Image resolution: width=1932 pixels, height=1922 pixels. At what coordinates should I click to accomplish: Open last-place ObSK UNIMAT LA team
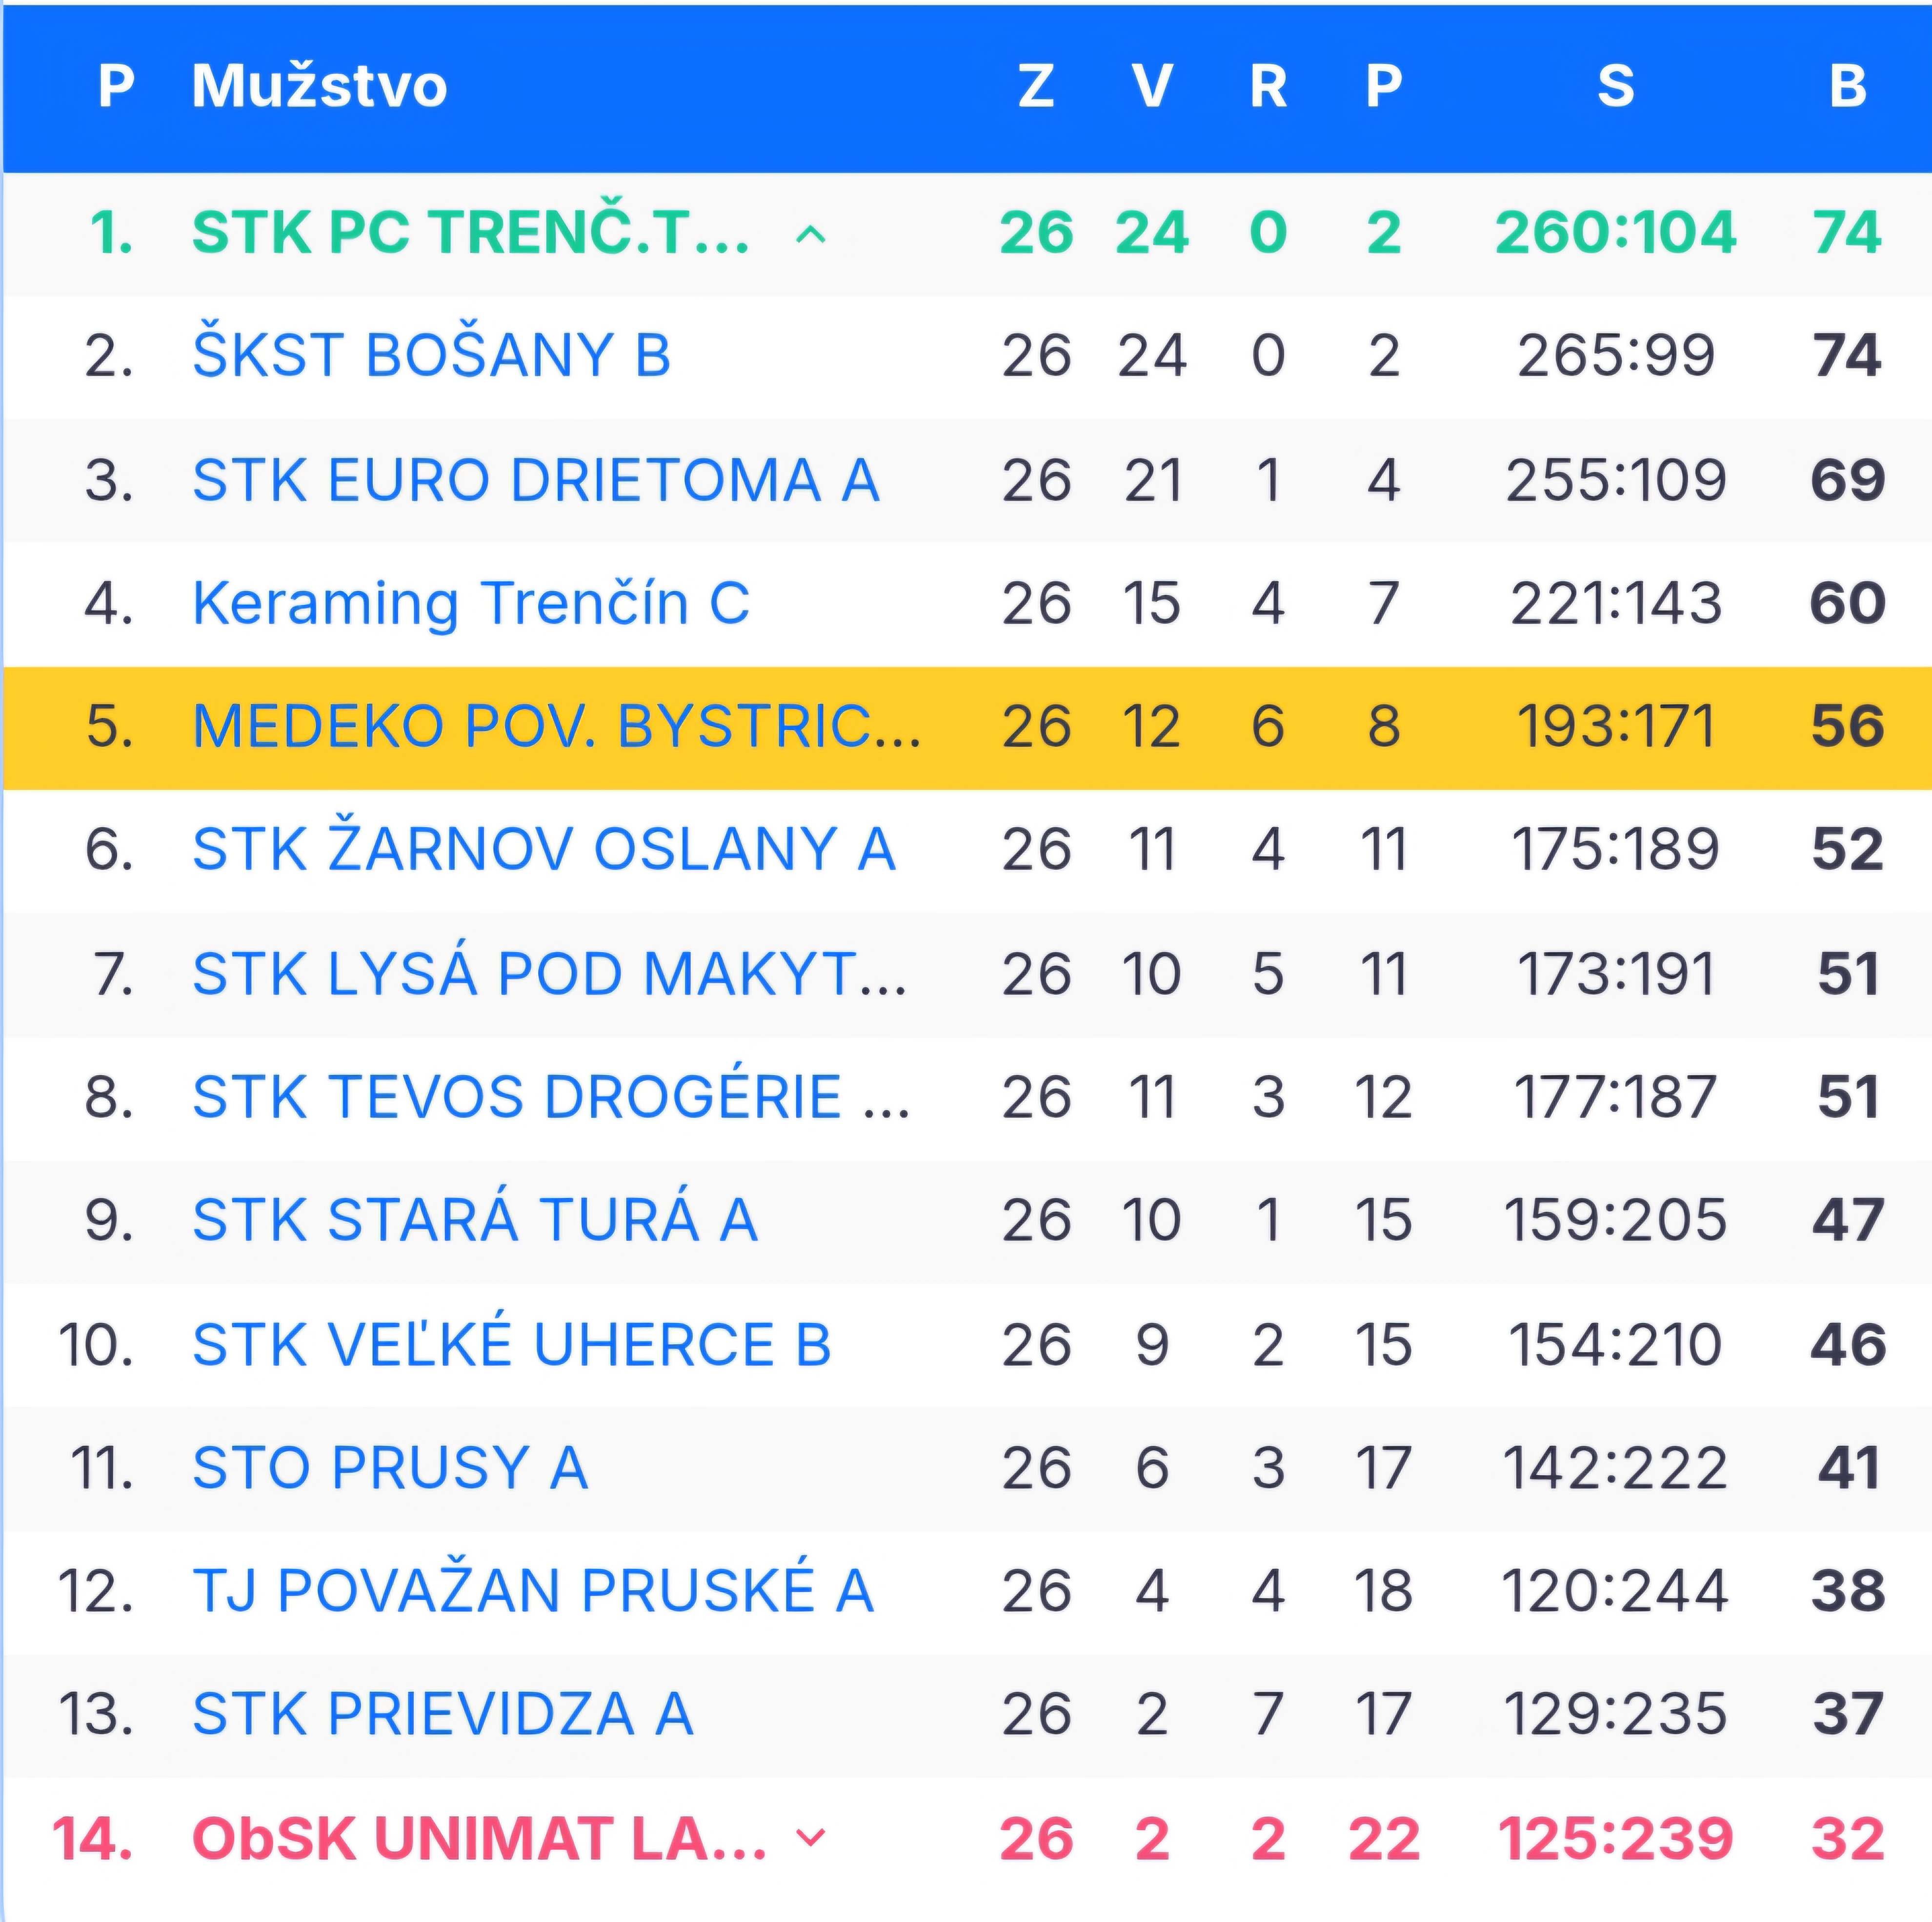tap(478, 1838)
